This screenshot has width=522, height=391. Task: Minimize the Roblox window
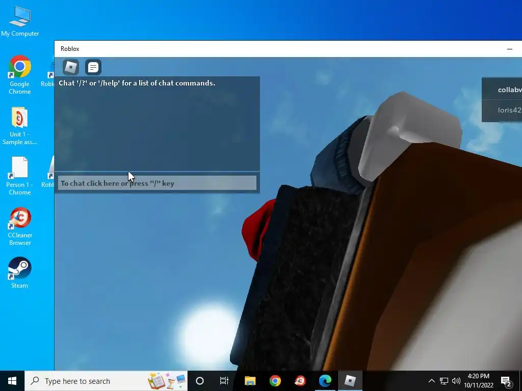(509, 49)
